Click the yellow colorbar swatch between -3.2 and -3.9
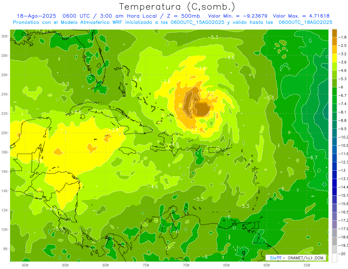Screen dimensions: 348x269 click(334, 58)
